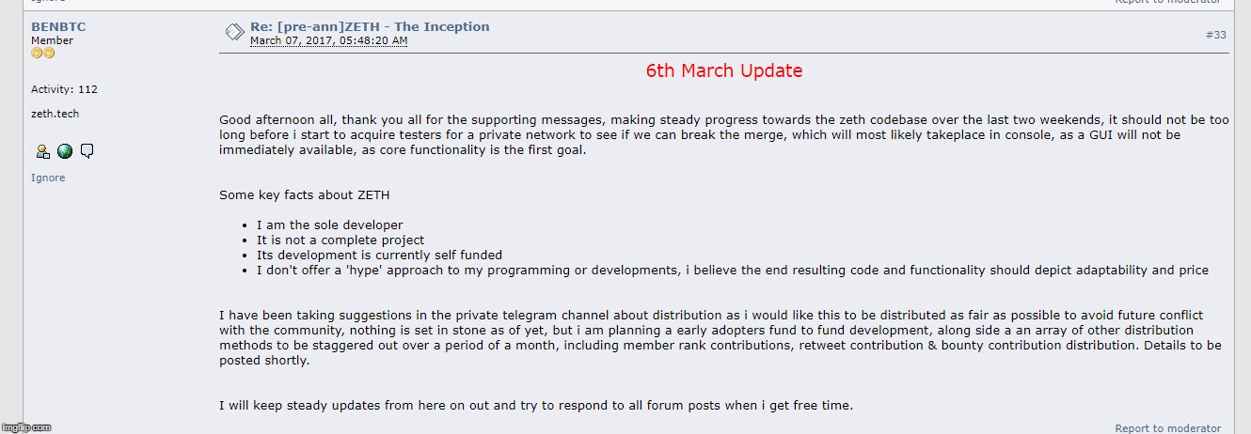Click the zeth.tech text in the sidebar
1251x434 pixels.
point(55,114)
